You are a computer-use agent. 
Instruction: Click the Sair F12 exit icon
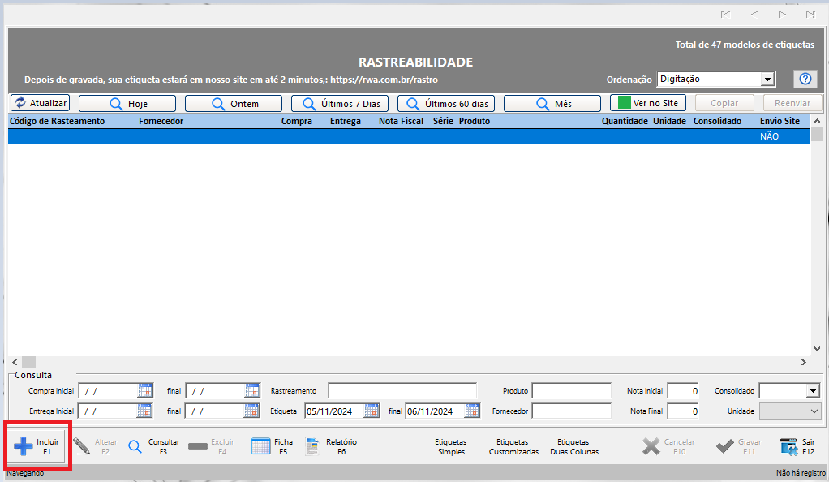[788, 446]
